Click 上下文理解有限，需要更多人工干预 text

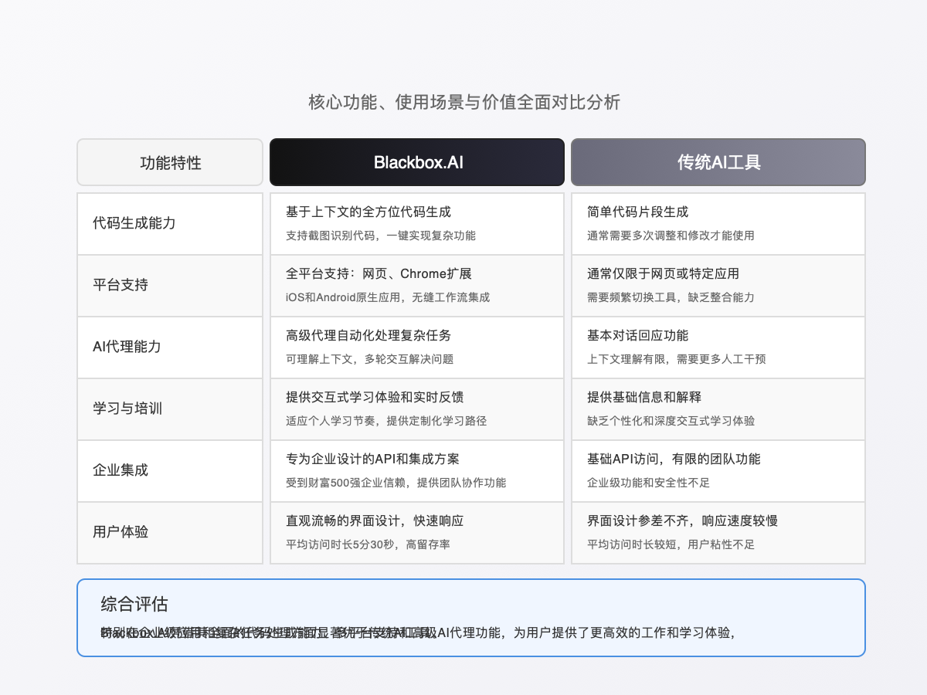pyautogui.click(x=677, y=359)
